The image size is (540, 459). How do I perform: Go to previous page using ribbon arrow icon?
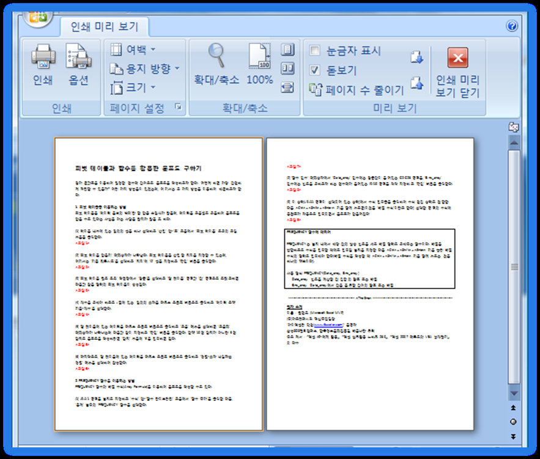[x=416, y=83]
